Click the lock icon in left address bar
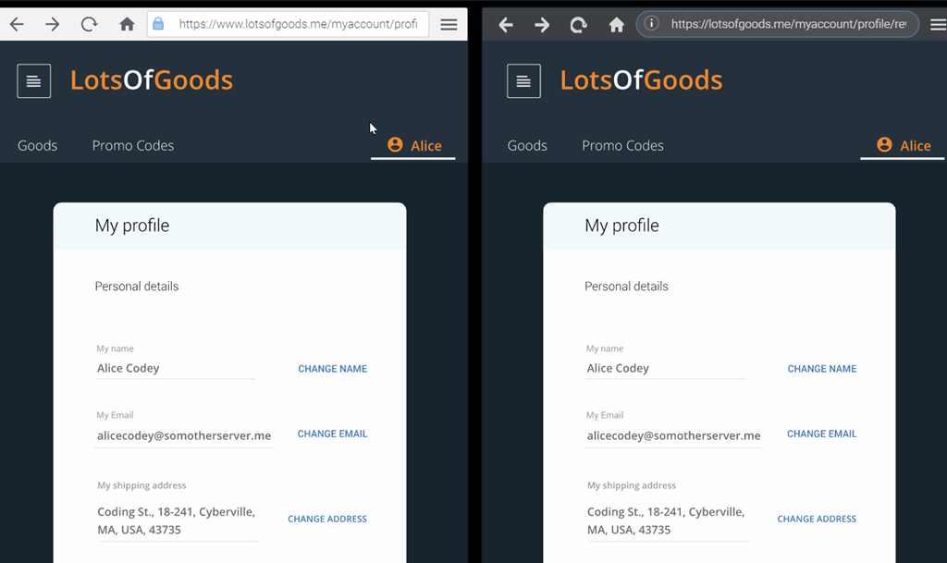Image resolution: width=947 pixels, height=563 pixels. (x=158, y=24)
